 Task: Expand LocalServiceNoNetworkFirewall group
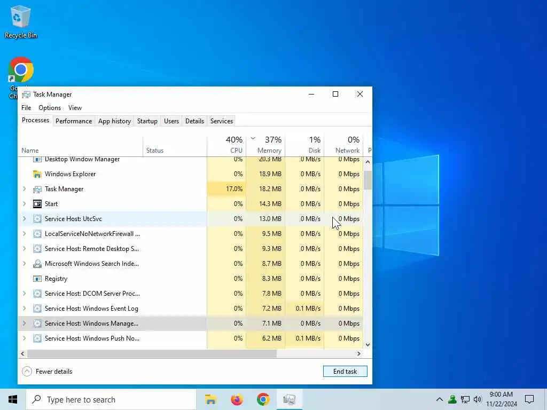click(x=25, y=234)
